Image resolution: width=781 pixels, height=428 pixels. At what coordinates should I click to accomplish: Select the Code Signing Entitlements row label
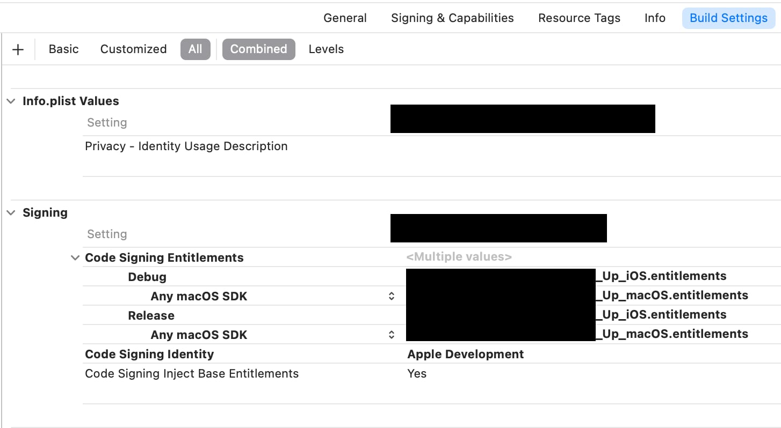[x=164, y=258]
